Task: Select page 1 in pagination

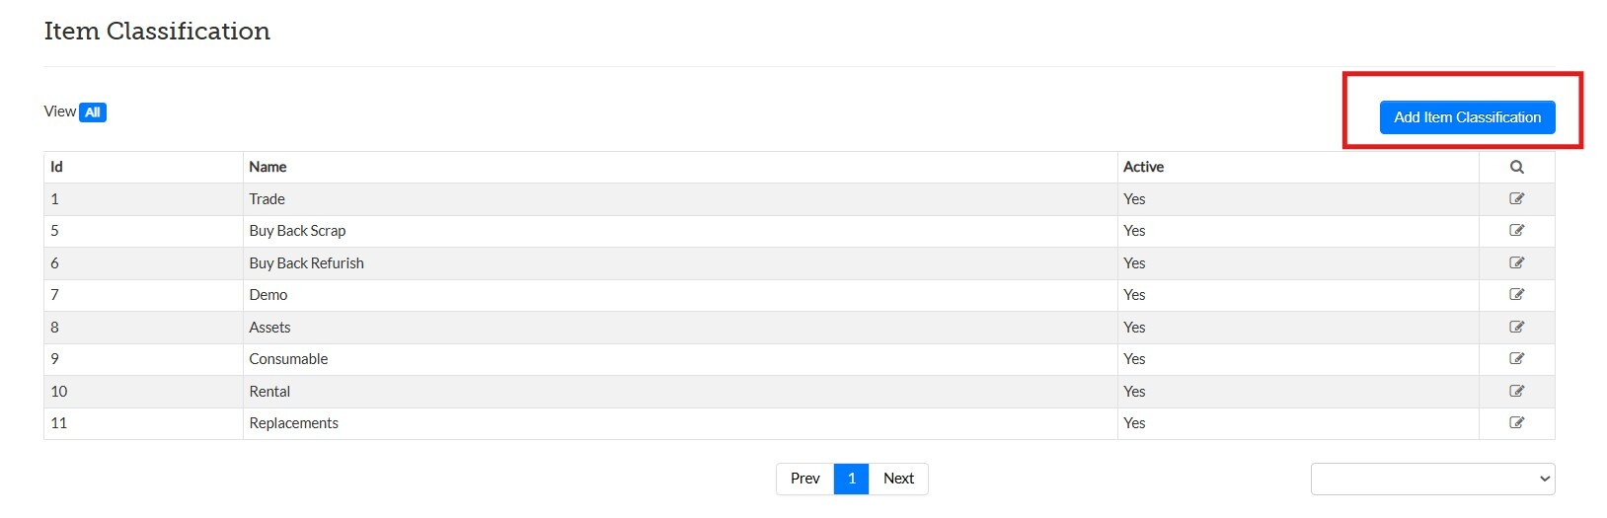Action: point(851,479)
